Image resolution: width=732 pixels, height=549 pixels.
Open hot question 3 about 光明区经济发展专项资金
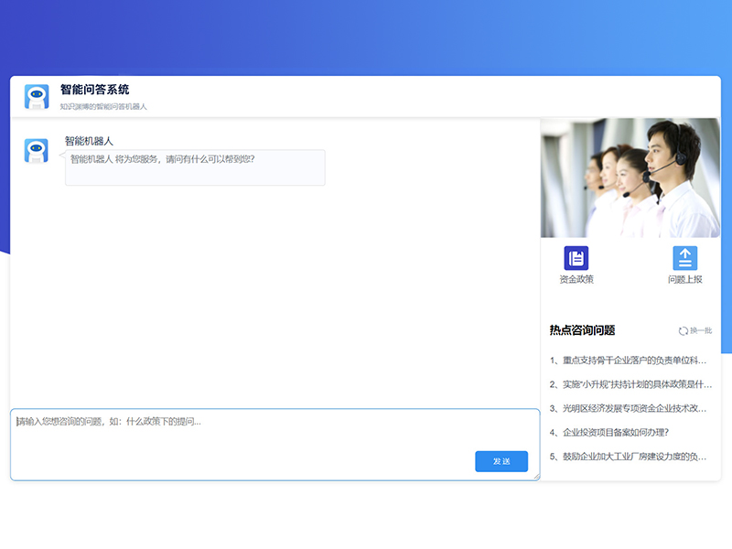tap(628, 408)
